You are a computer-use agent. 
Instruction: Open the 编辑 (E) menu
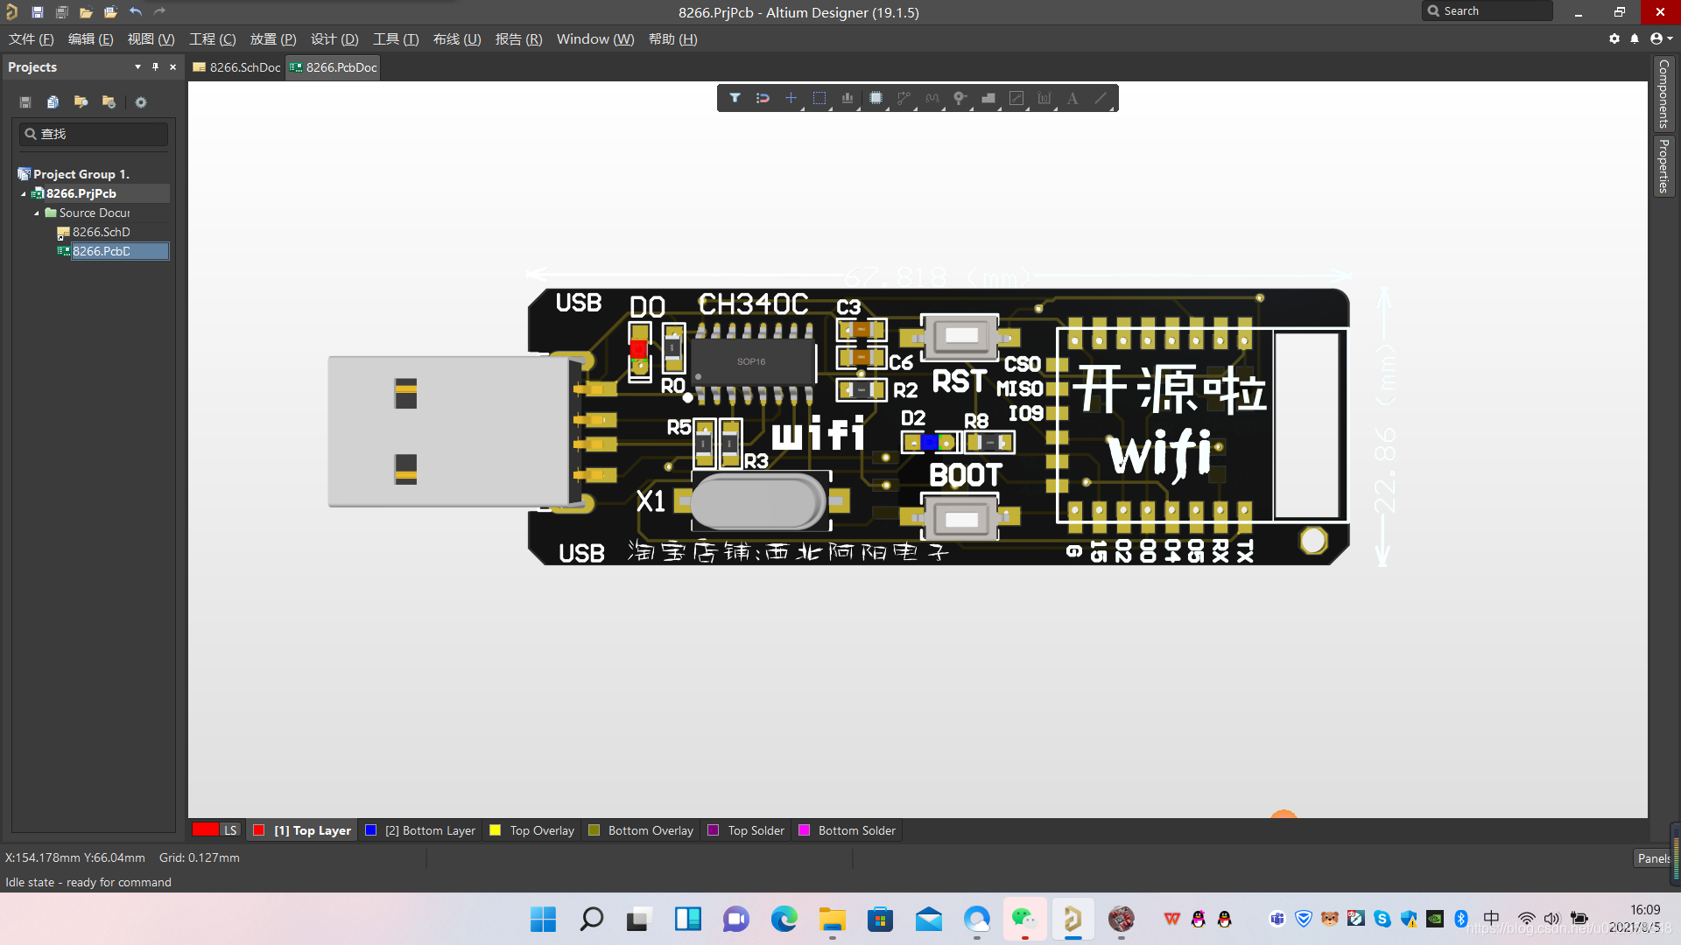tap(91, 39)
